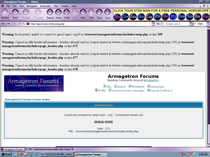Screen dimensions: 210x157
Task: Click the F.Forward toolbar button
Action: [38, 14]
